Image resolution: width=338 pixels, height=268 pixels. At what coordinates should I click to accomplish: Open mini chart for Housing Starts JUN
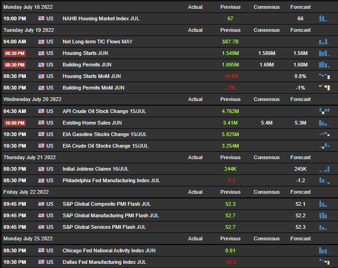[x=324, y=53]
